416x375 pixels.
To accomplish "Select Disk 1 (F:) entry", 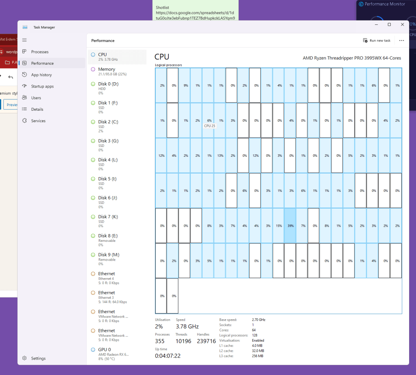I will pyautogui.click(x=117, y=107).
